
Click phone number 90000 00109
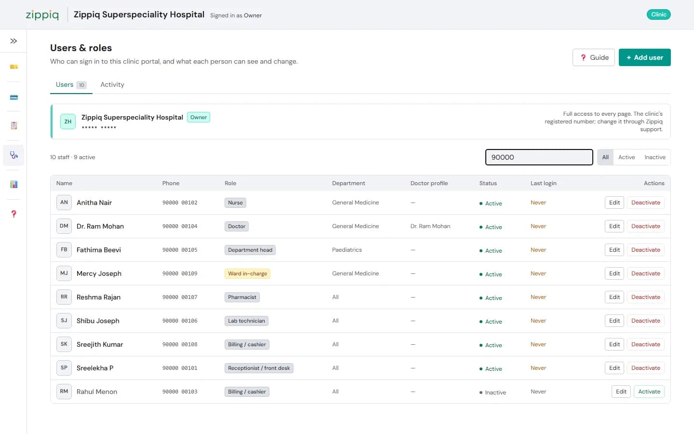(180, 273)
